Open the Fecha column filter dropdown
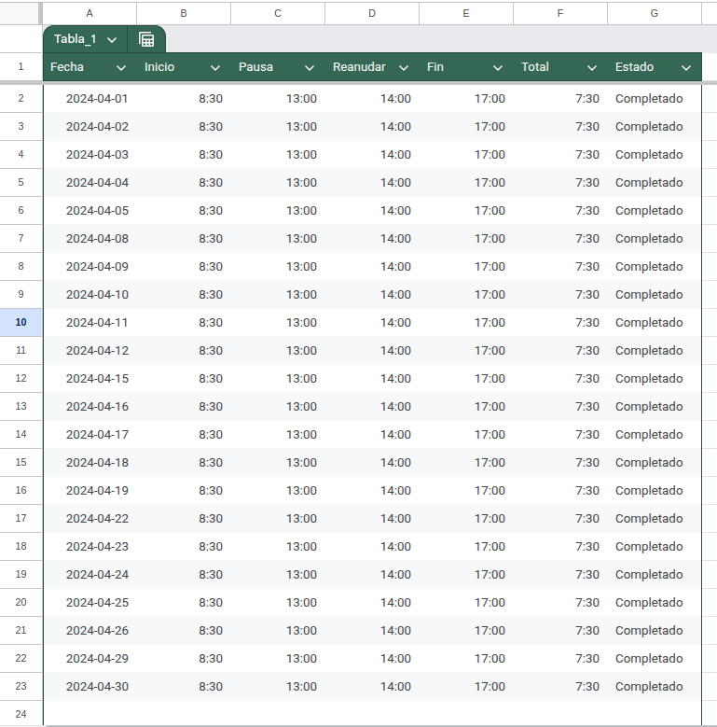The height and width of the screenshot is (727, 717). point(121,67)
